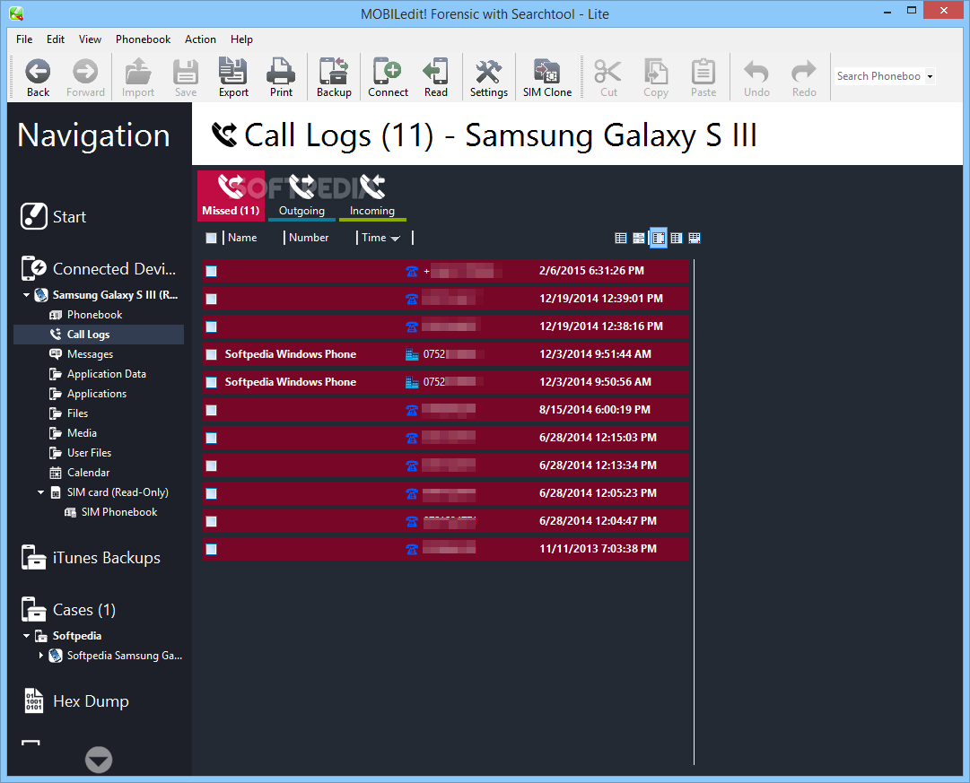970x783 pixels.
Task: Collapse the SIM card (Read-Only) node
Action: coord(41,492)
